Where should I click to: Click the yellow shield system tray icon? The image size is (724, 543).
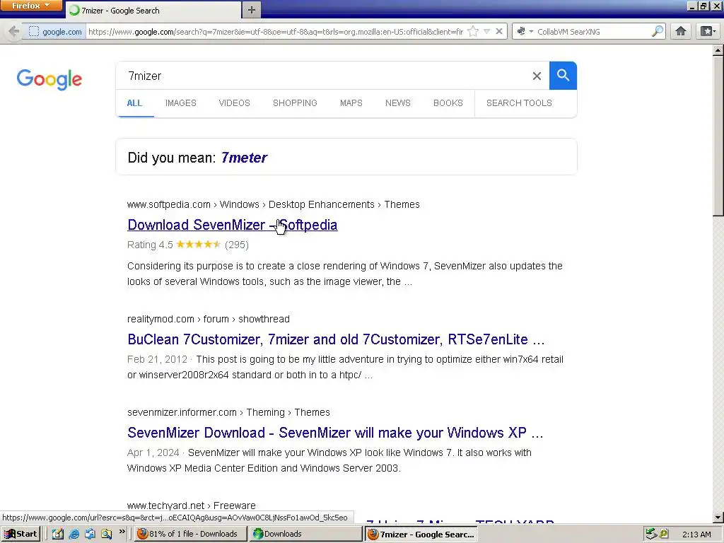coord(664,534)
